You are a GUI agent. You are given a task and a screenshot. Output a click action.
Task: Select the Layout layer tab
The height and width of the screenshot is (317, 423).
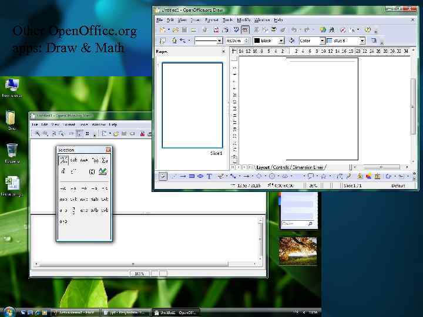263,167
